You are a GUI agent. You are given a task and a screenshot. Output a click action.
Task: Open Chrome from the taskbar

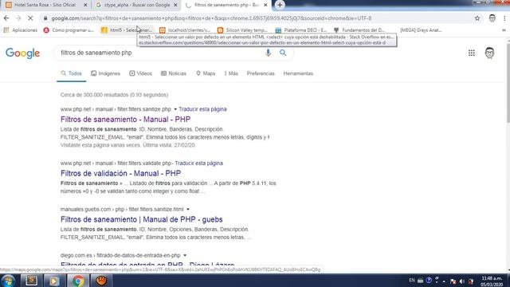[x=78, y=281]
